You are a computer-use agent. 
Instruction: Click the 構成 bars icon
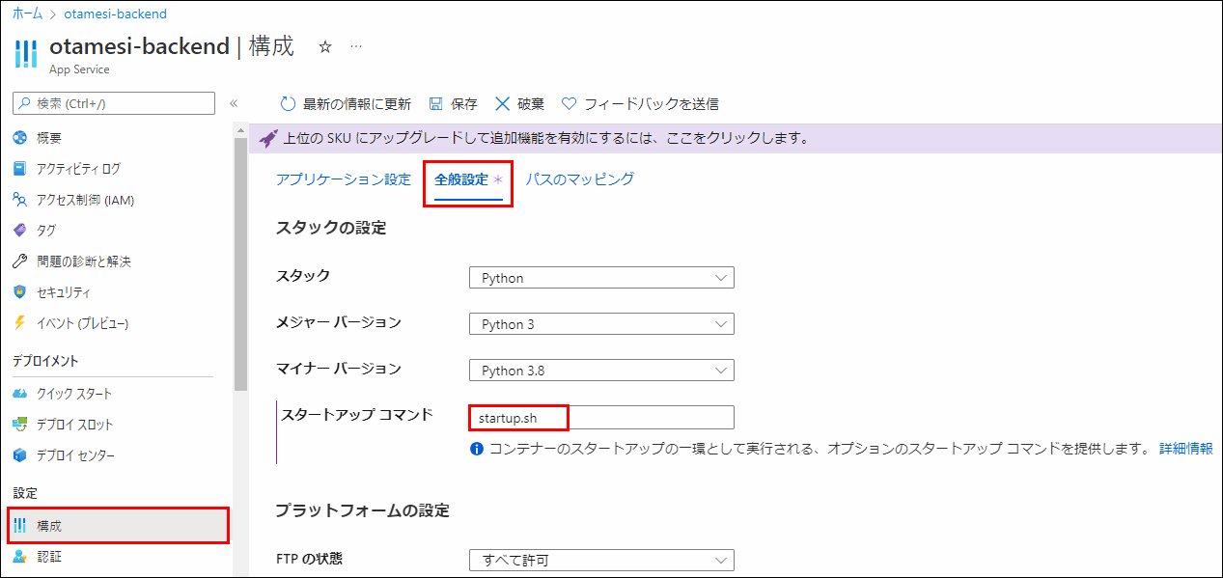pos(20,526)
